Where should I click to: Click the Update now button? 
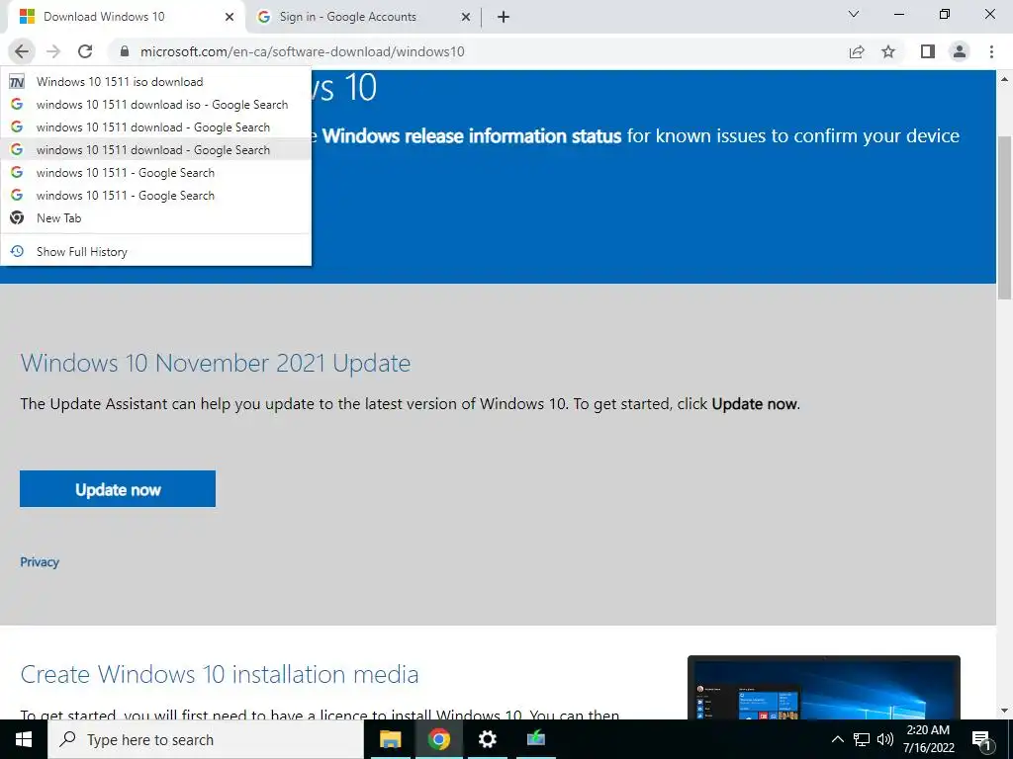pyautogui.click(x=118, y=488)
